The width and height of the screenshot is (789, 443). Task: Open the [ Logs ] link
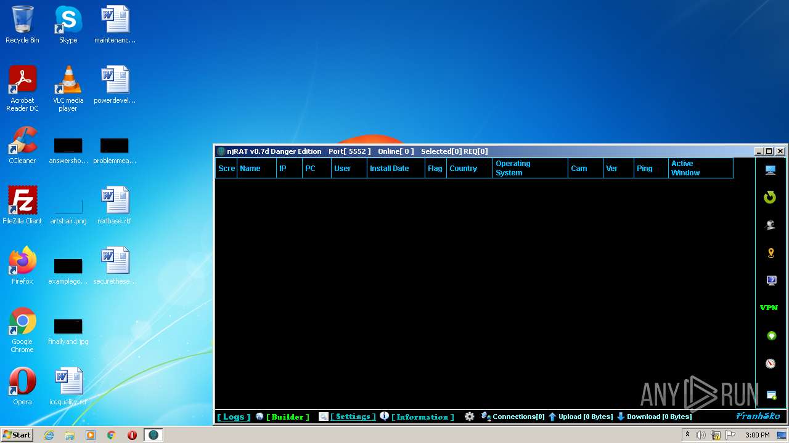[x=234, y=417]
